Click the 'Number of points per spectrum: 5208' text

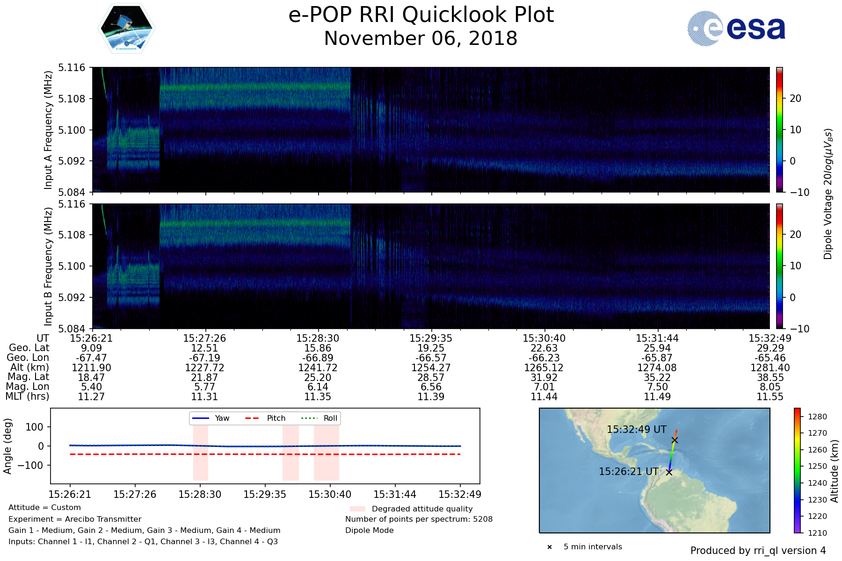pyautogui.click(x=419, y=519)
